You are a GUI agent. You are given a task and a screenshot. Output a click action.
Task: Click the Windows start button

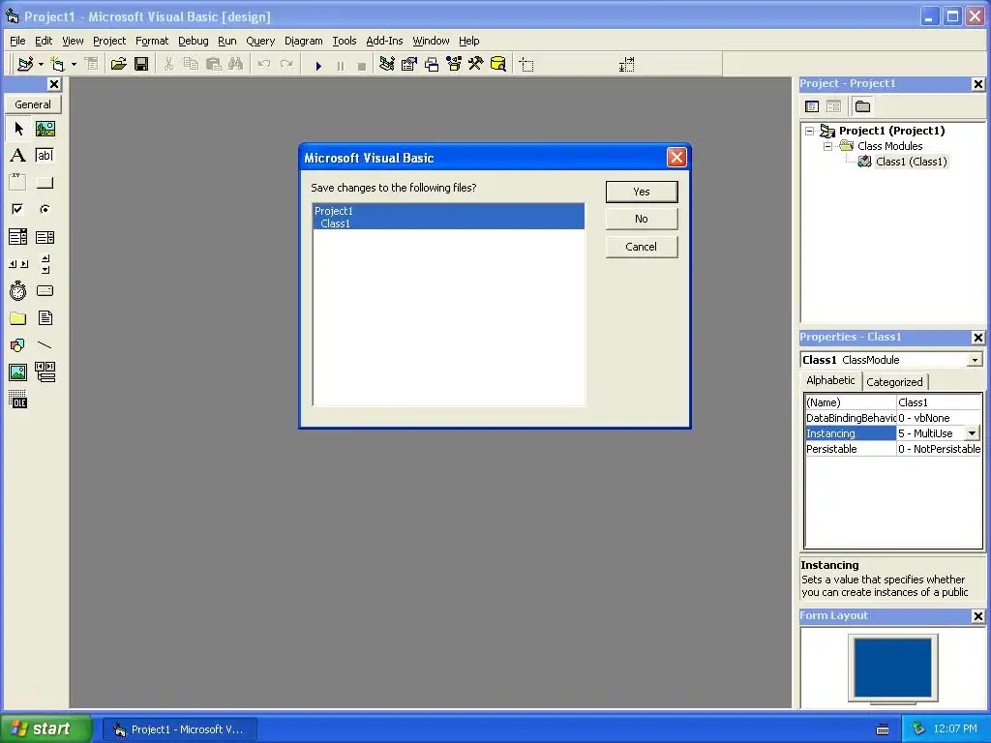click(x=45, y=728)
